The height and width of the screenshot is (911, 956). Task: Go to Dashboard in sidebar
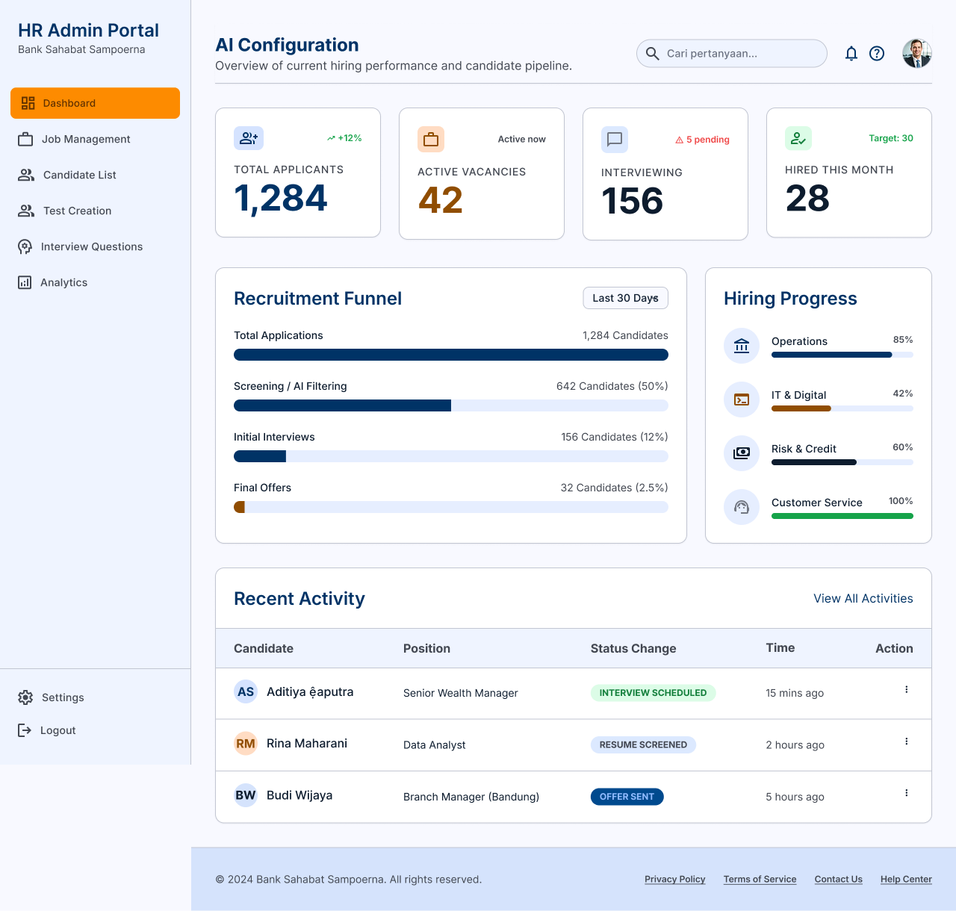point(95,103)
